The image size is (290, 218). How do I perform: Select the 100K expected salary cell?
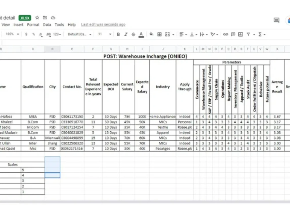pyautogui.click(x=142, y=117)
